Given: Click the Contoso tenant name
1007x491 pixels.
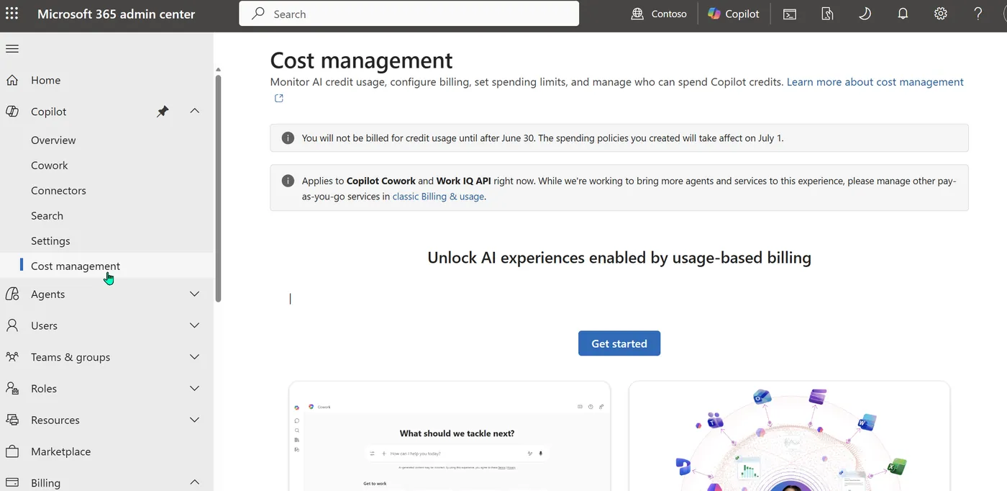Looking at the screenshot, I should pyautogui.click(x=669, y=14).
